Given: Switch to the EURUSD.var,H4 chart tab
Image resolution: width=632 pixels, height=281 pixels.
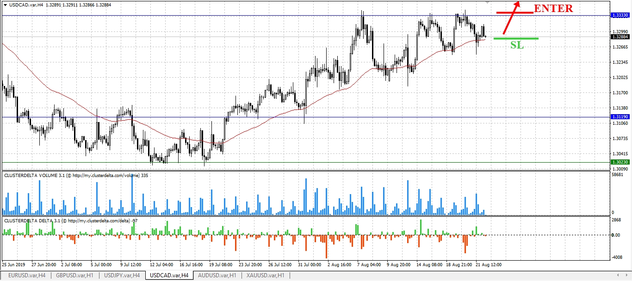Looking at the screenshot, I should pos(27,275).
